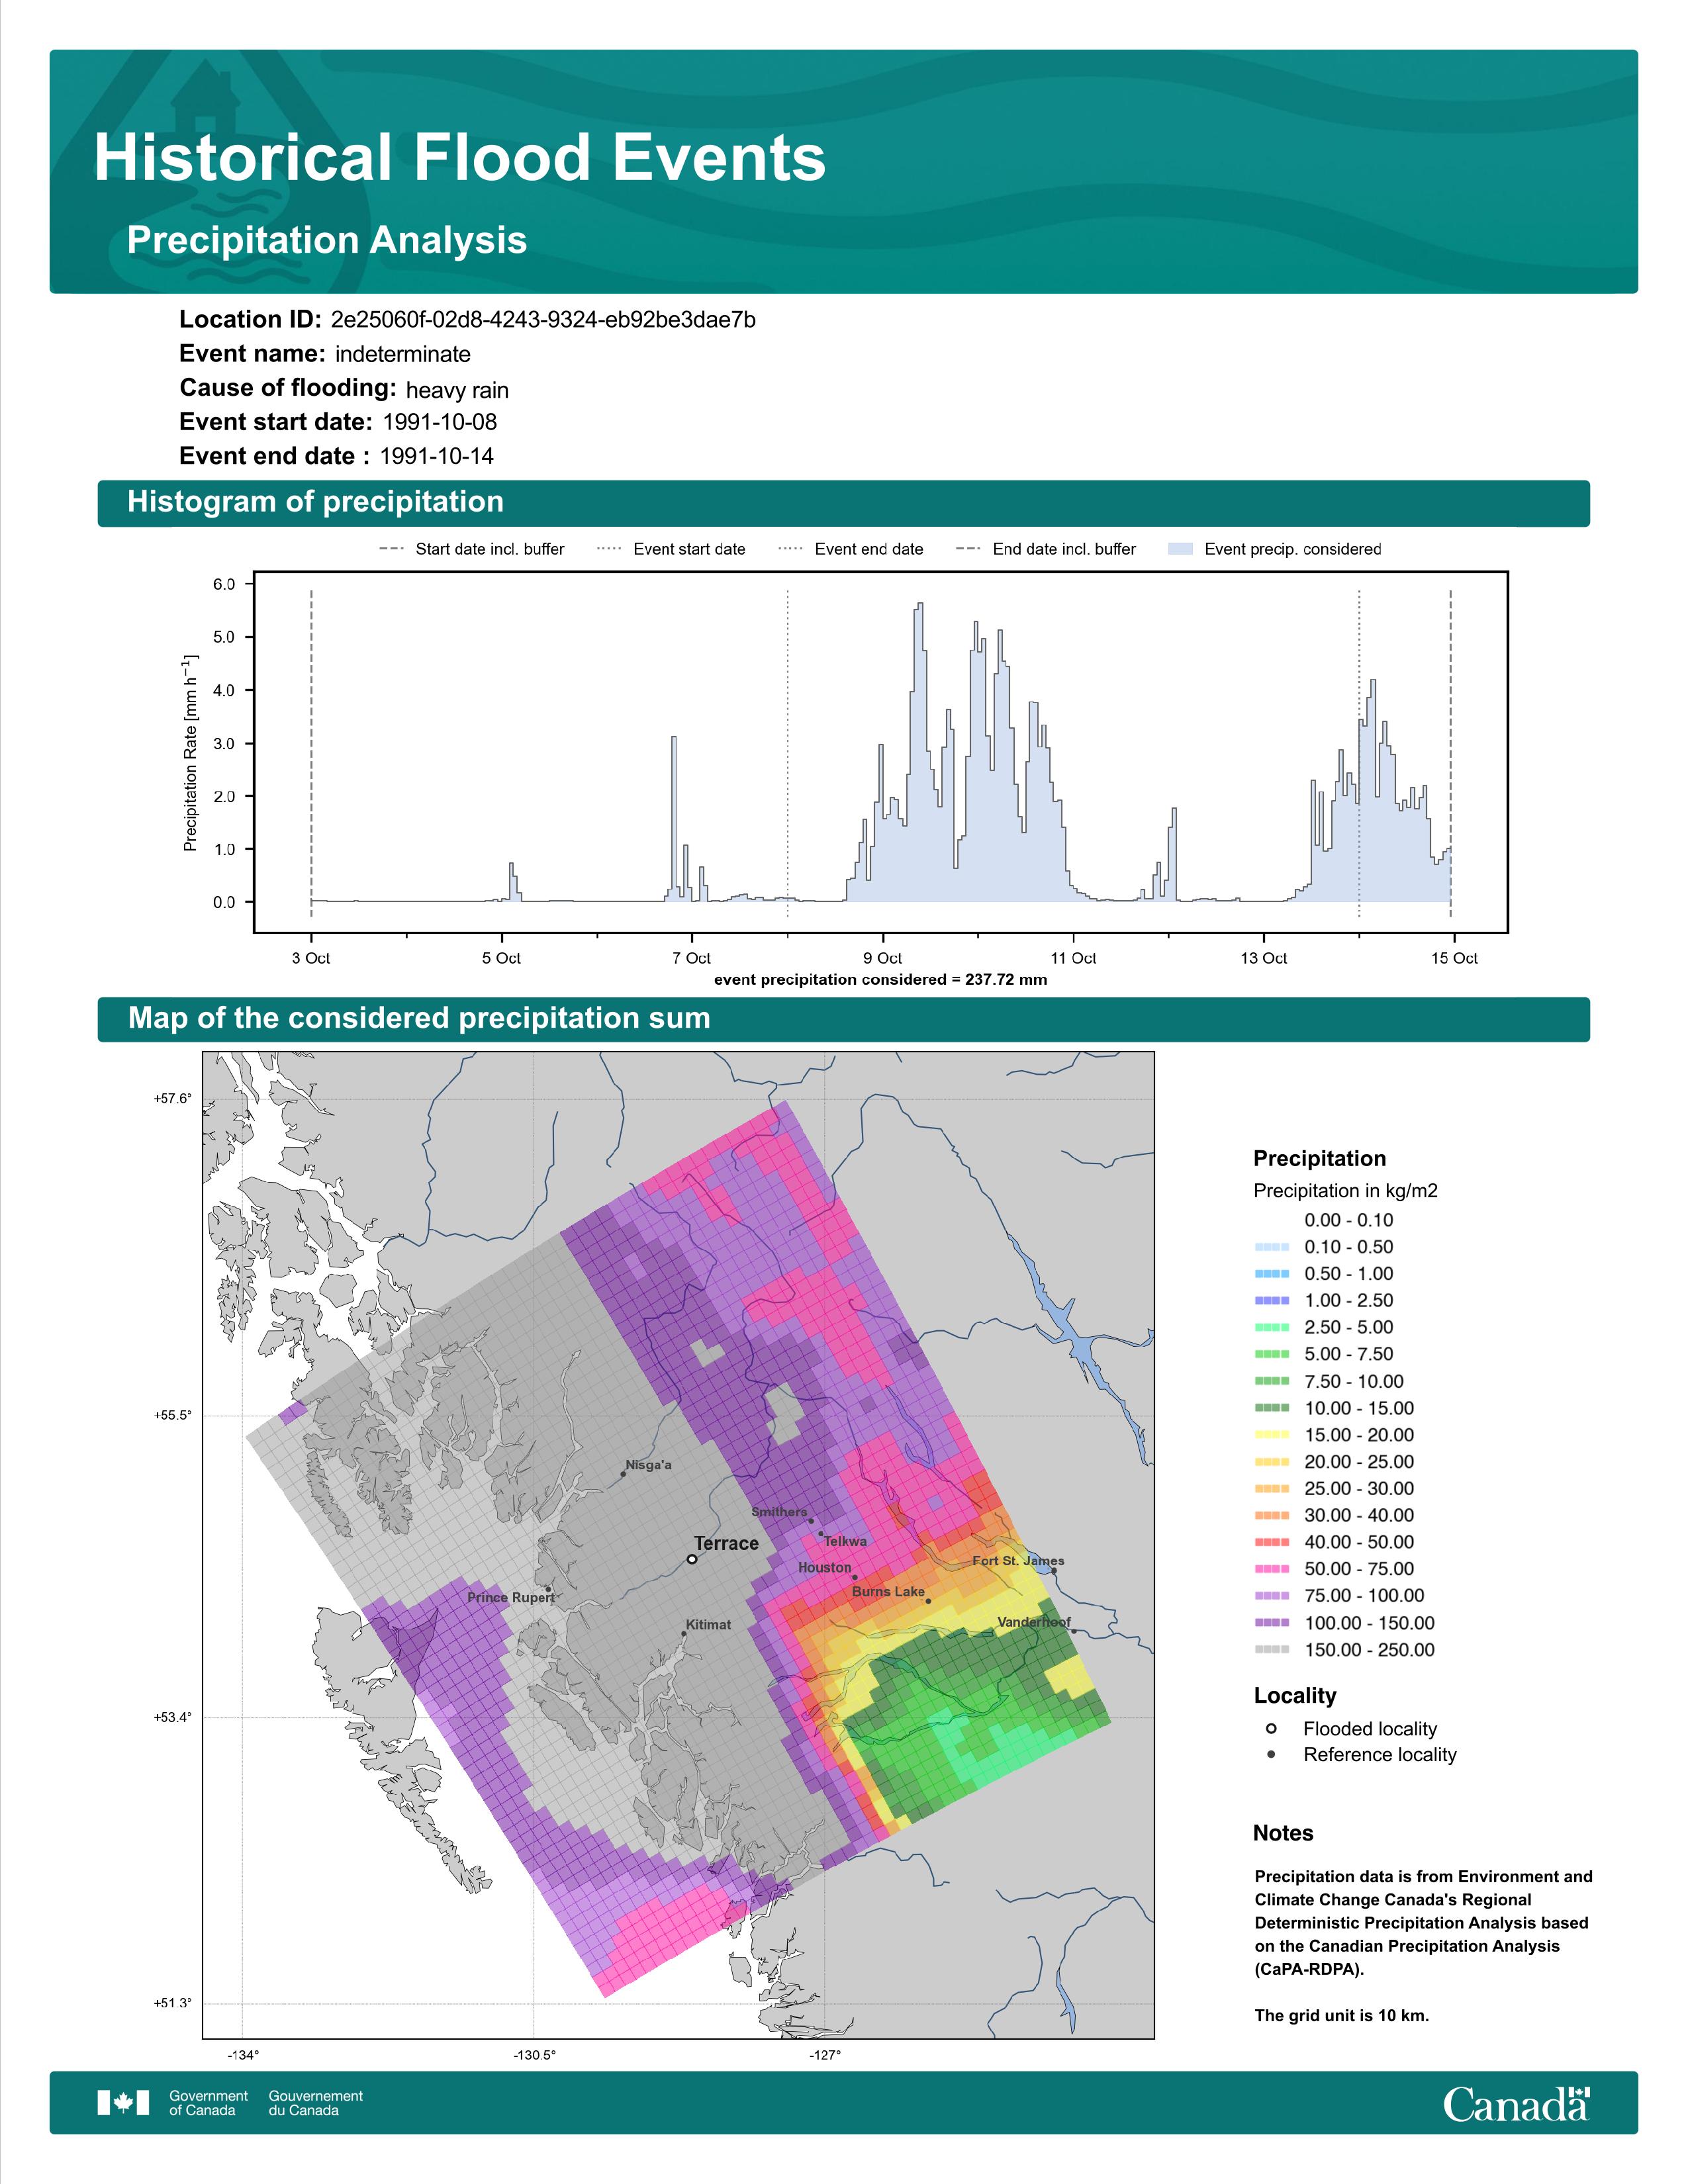
Task: Click the isolated 7 Oct histogram spike
Action: (x=674, y=819)
